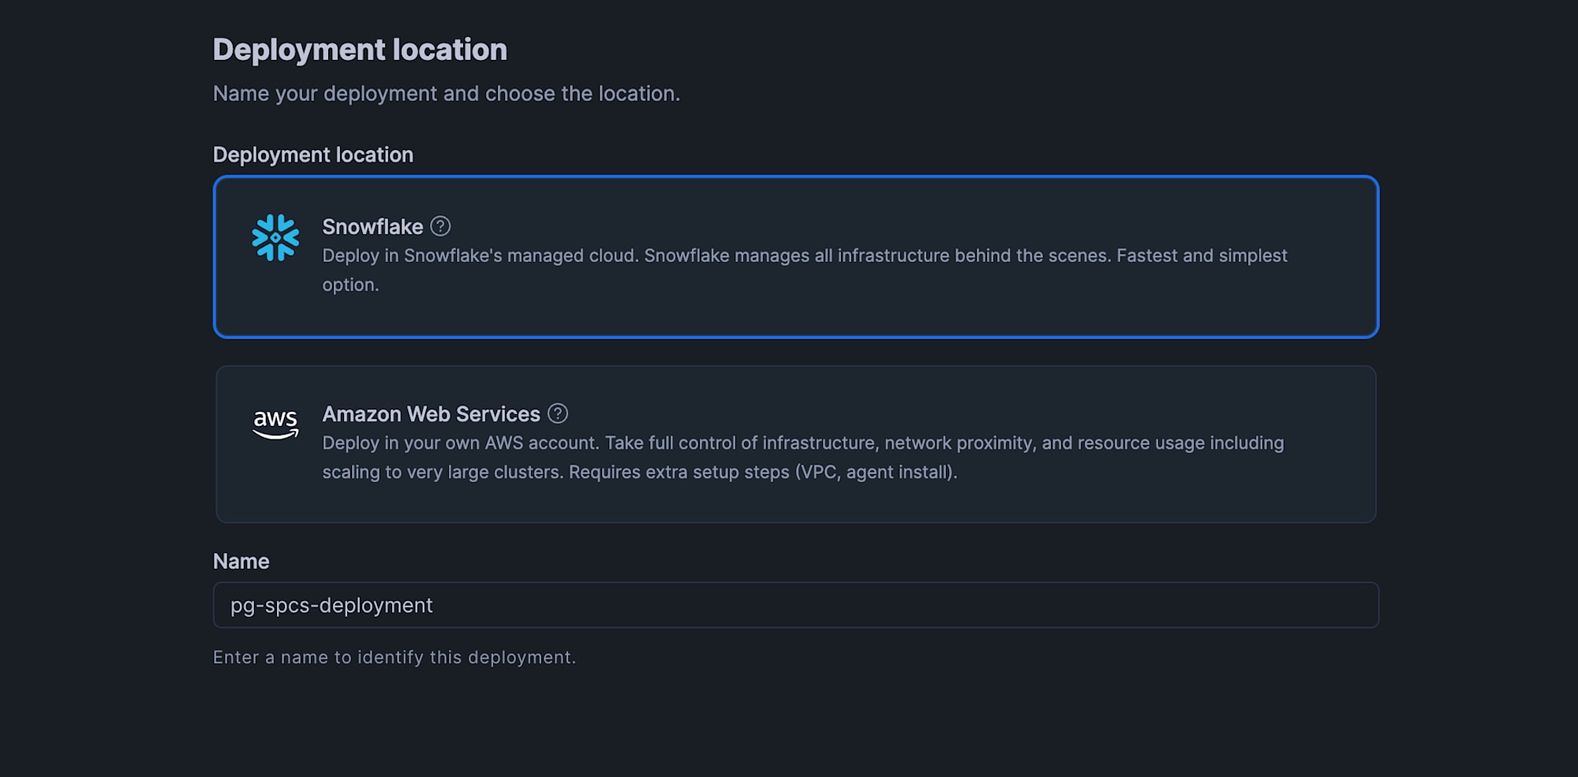Choose the Amazon Web Services deployment option

click(x=796, y=444)
